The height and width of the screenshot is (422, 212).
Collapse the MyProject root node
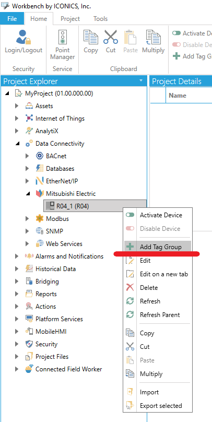point(7,94)
